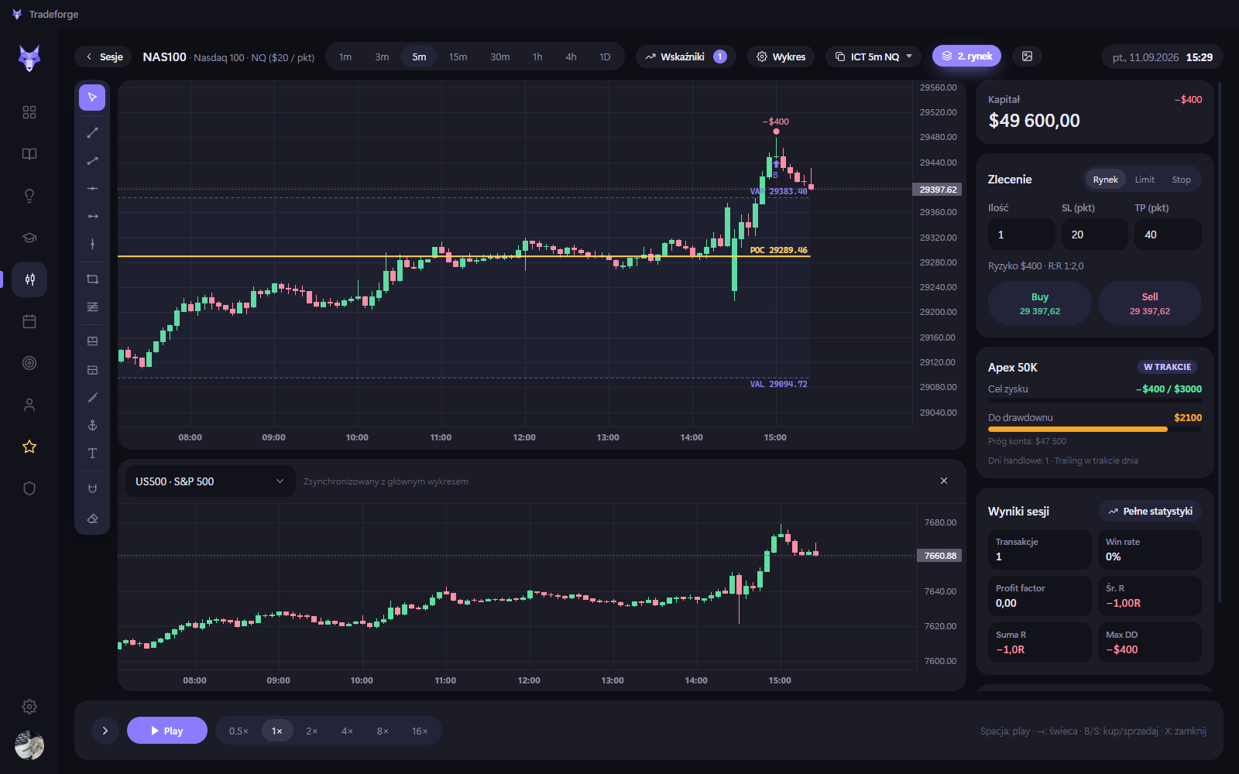The height and width of the screenshot is (774, 1239).
Task: Open the target goals section
Action: pyautogui.click(x=29, y=363)
